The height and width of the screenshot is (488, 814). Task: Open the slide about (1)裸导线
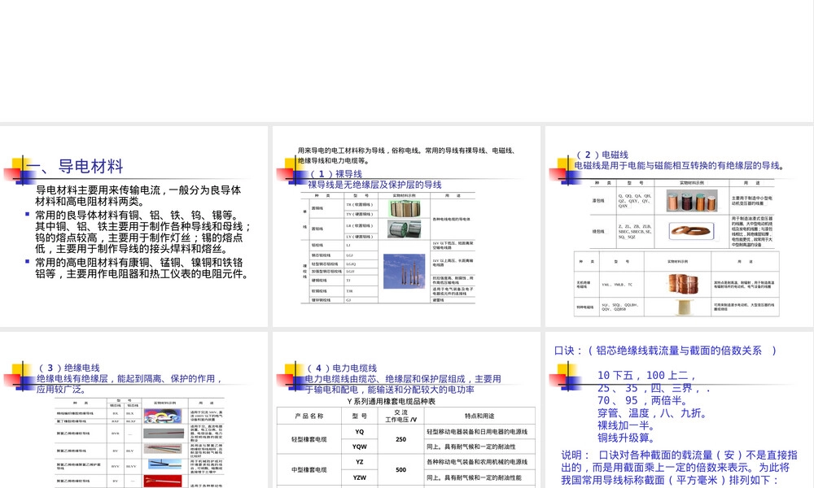pyautogui.click(x=406, y=226)
